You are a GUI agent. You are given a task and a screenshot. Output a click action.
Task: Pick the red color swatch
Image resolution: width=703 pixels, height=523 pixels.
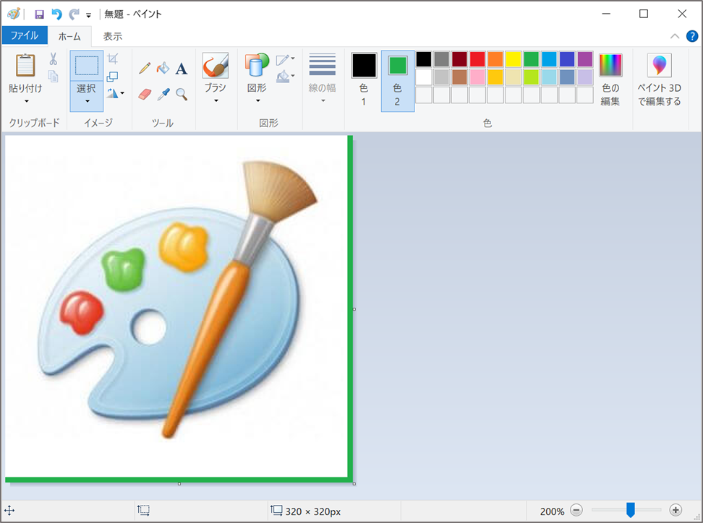pos(477,59)
